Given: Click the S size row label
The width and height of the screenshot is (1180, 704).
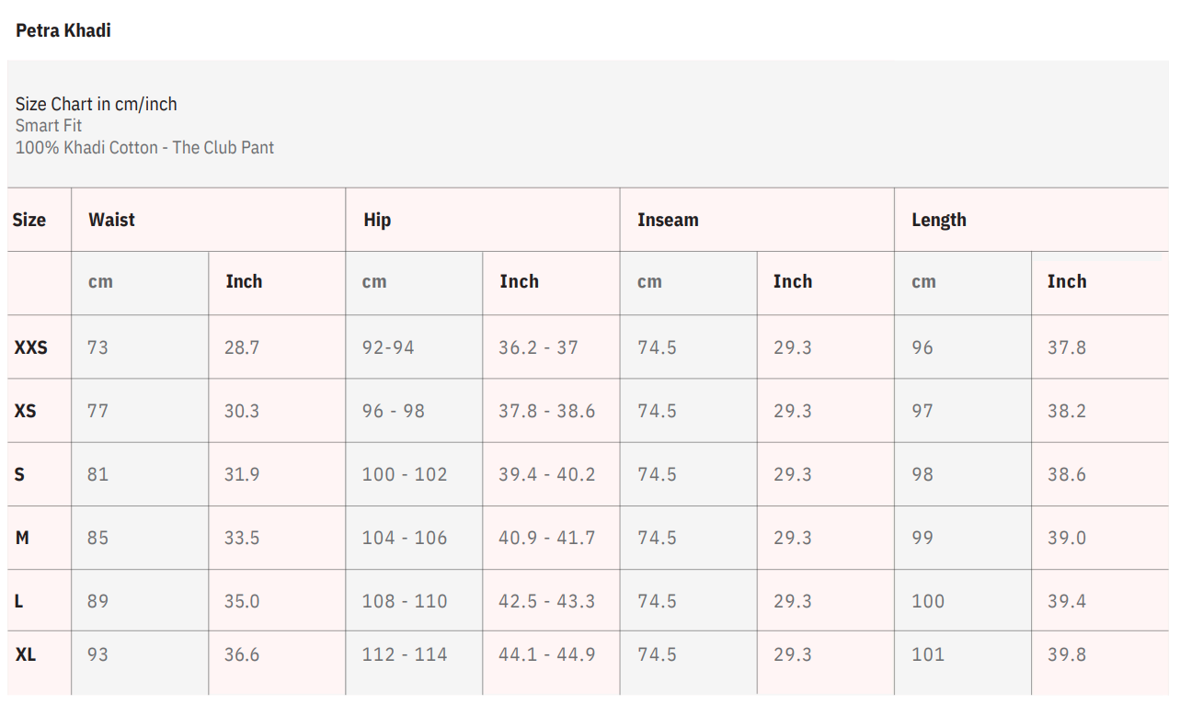Looking at the screenshot, I should tap(19, 474).
